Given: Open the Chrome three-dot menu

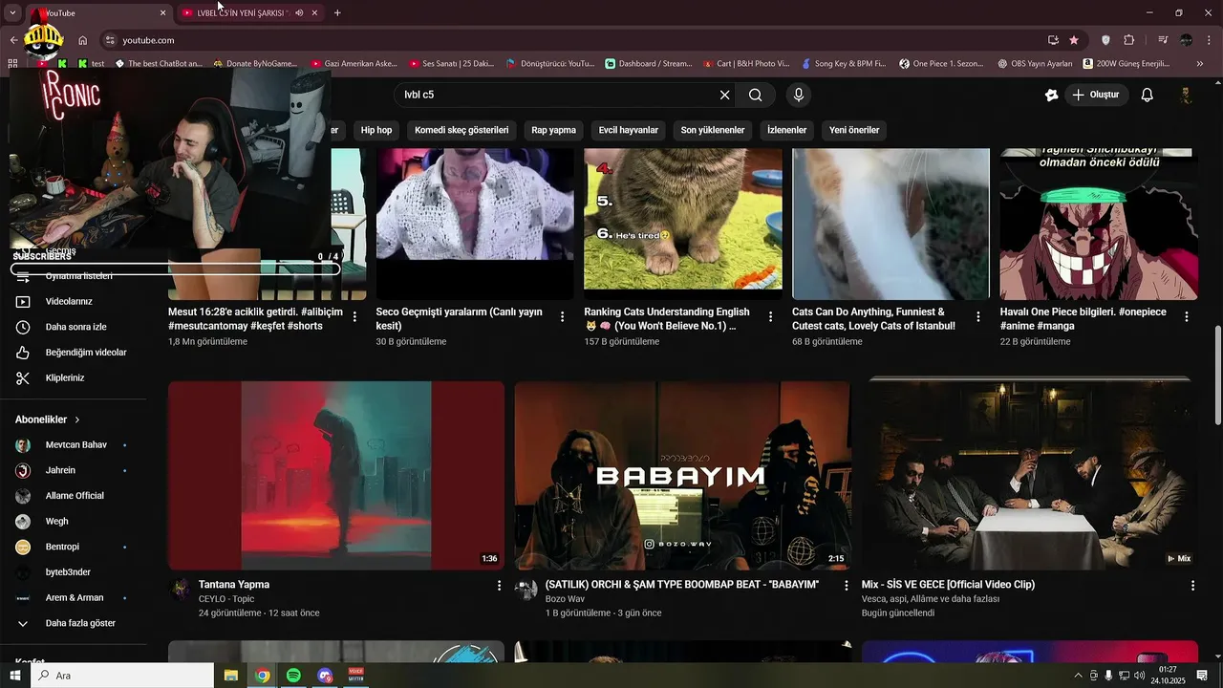Looking at the screenshot, I should (x=1208, y=40).
